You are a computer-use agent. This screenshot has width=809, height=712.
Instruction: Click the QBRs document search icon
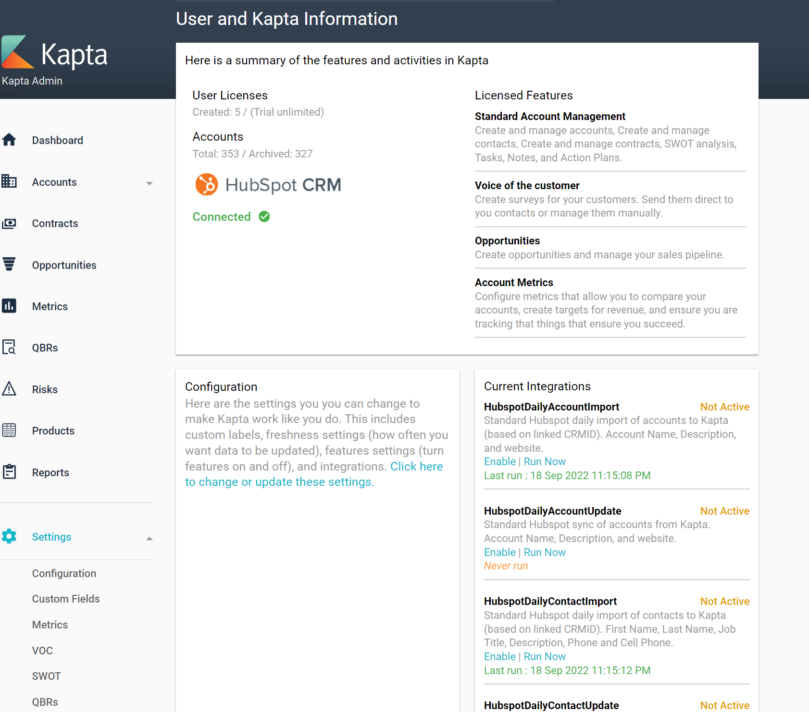point(9,347)
